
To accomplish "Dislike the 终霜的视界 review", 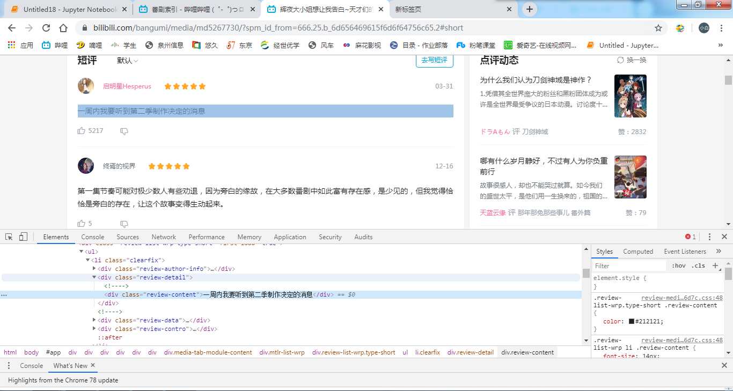I will click(x=124, y=223).
